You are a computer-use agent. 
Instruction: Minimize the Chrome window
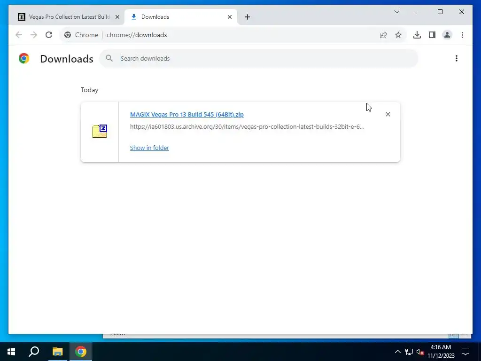point(419,12)
